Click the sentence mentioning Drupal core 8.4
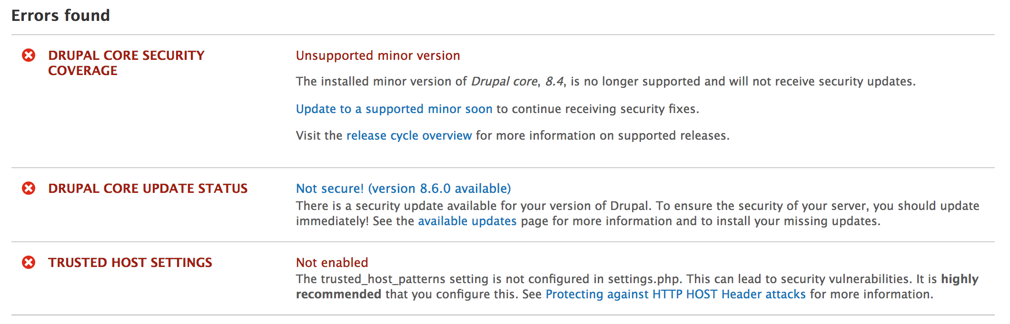Image resolution: width=1010 pixels, height=324 pixels. click(605, 81)
